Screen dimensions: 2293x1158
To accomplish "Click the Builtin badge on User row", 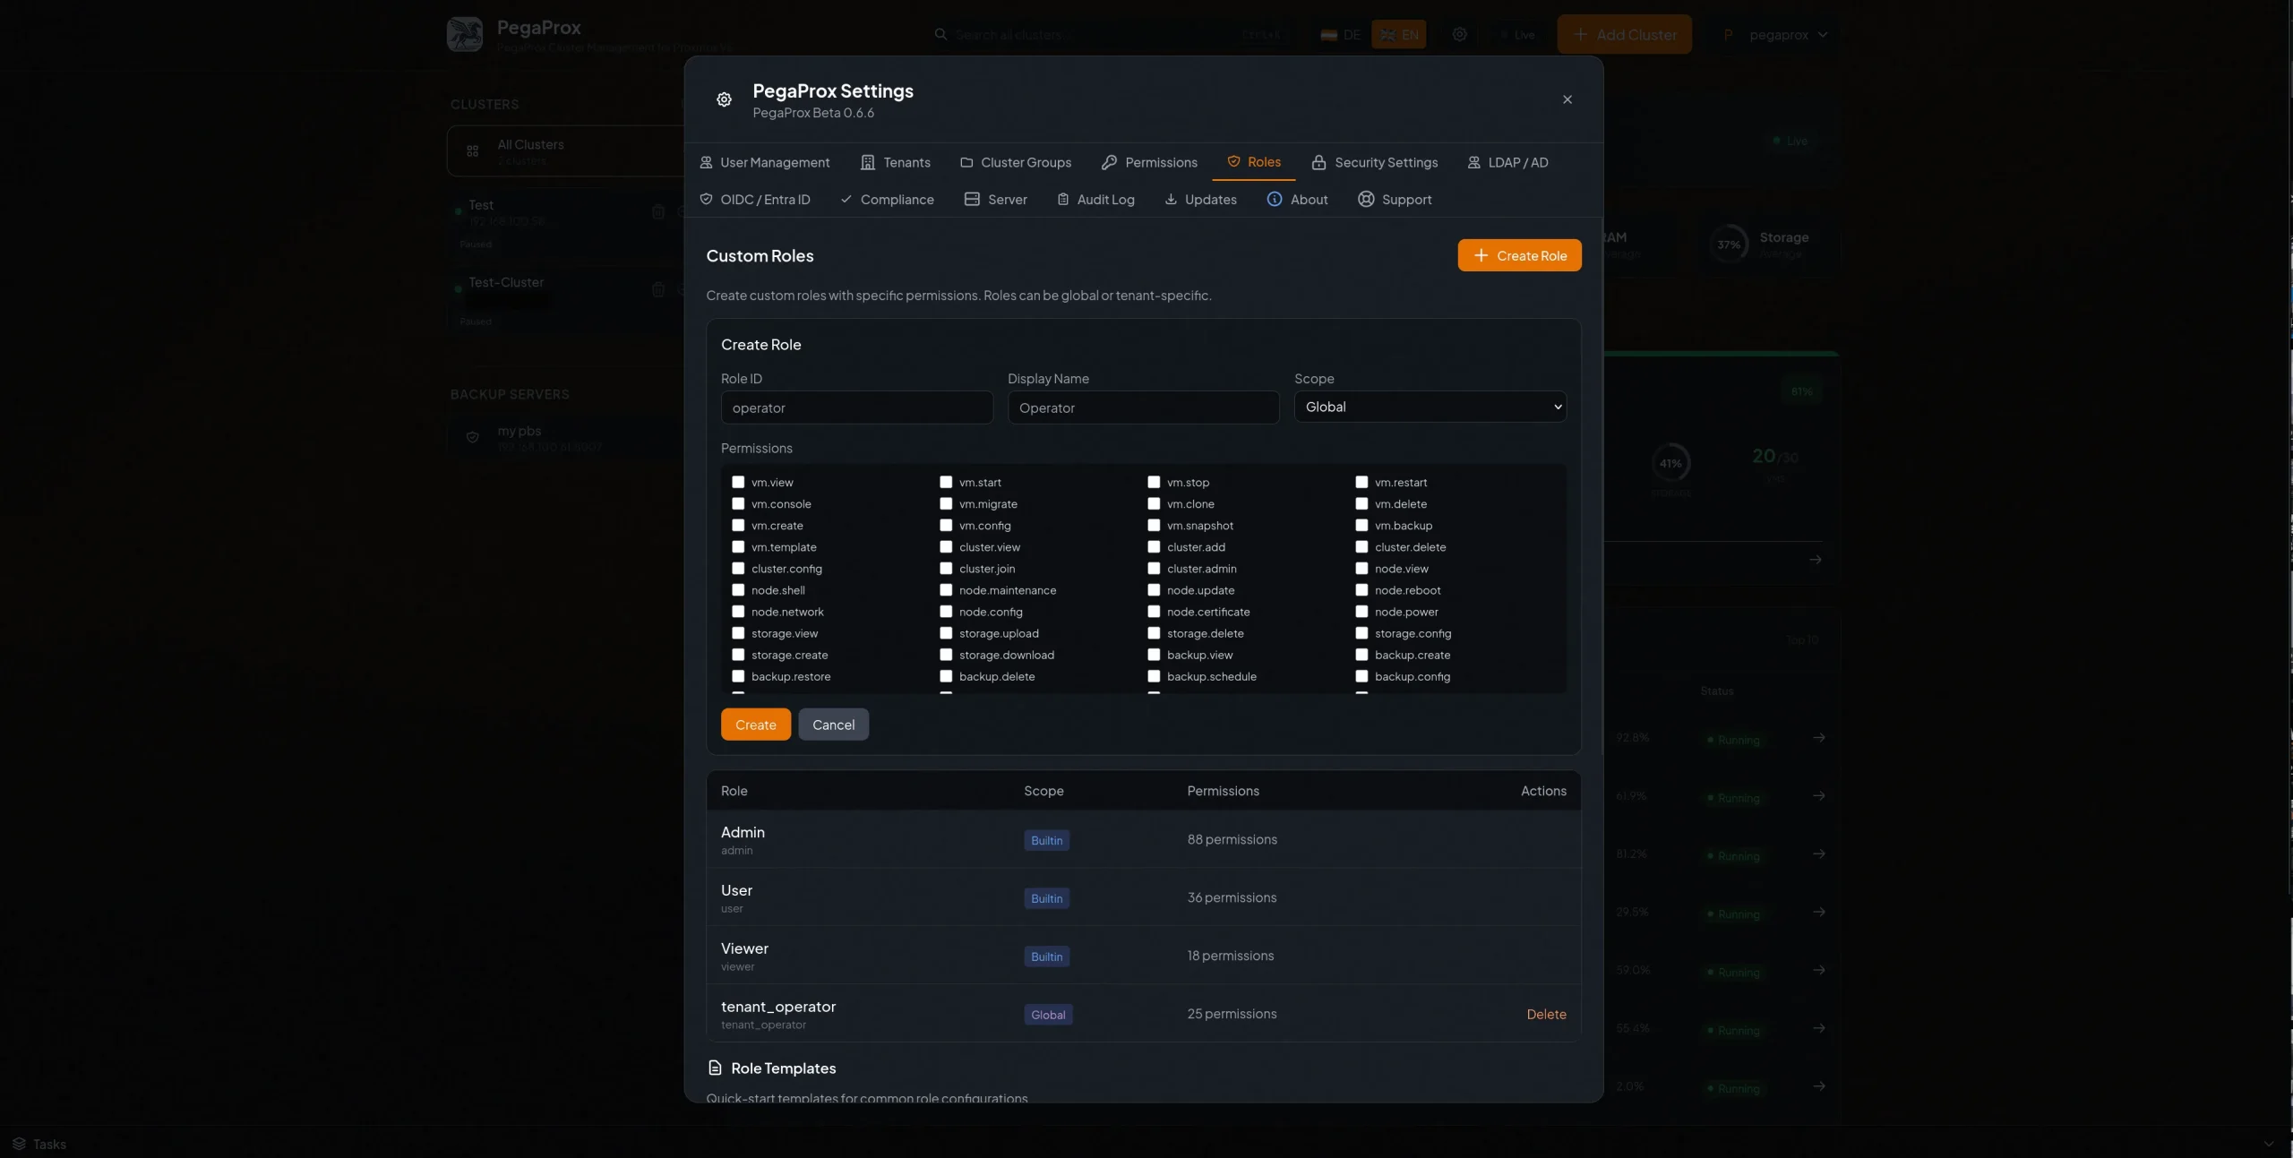I will [1046, 898].
